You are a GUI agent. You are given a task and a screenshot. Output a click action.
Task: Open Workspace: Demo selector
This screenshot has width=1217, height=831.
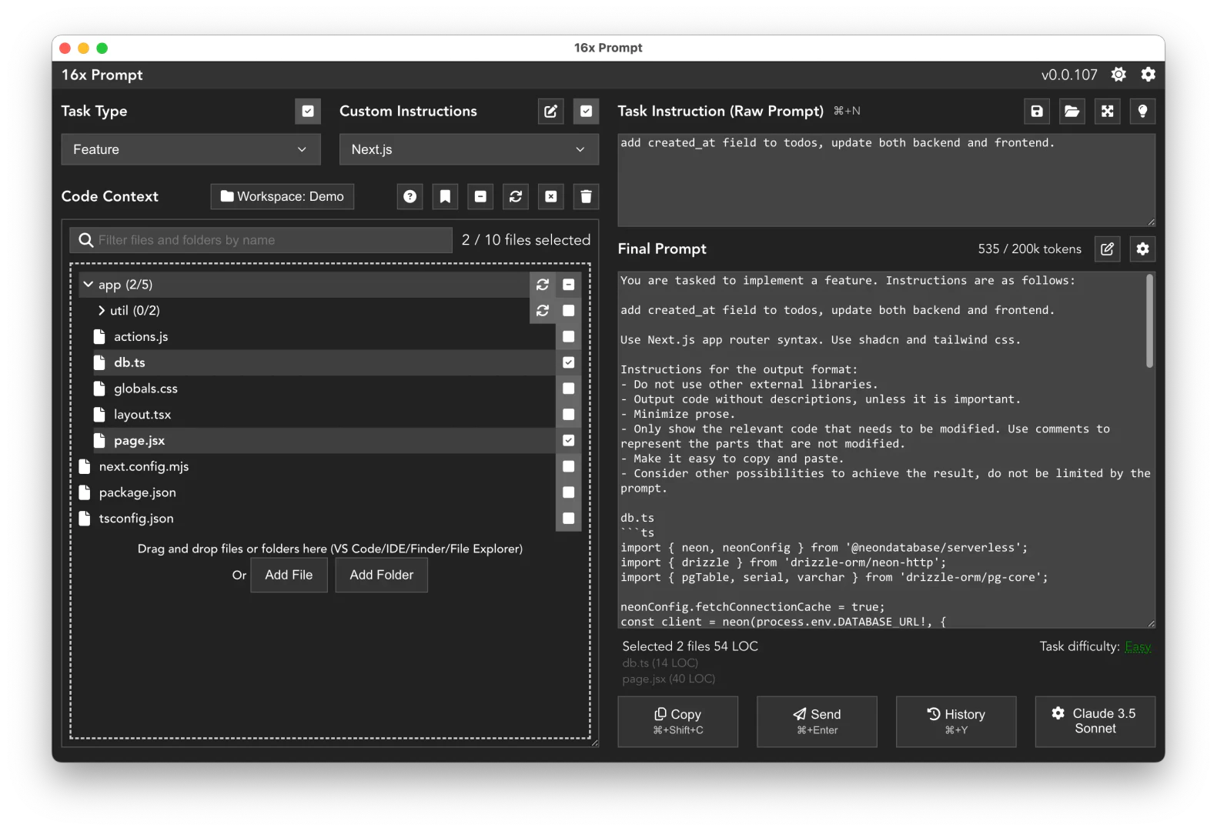[283, 197]
